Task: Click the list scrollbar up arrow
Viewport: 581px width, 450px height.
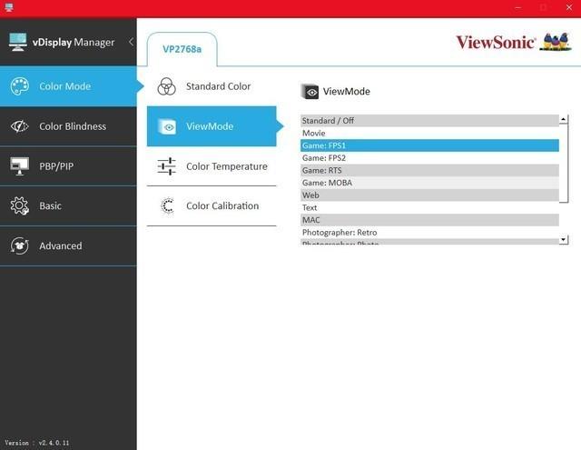Action: point(563,119)
